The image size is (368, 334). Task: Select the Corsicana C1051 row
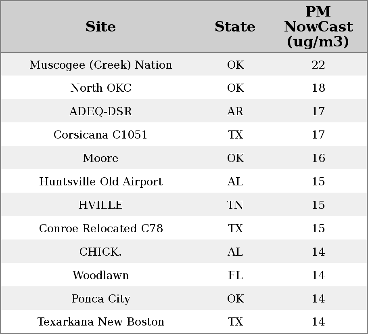100,135
